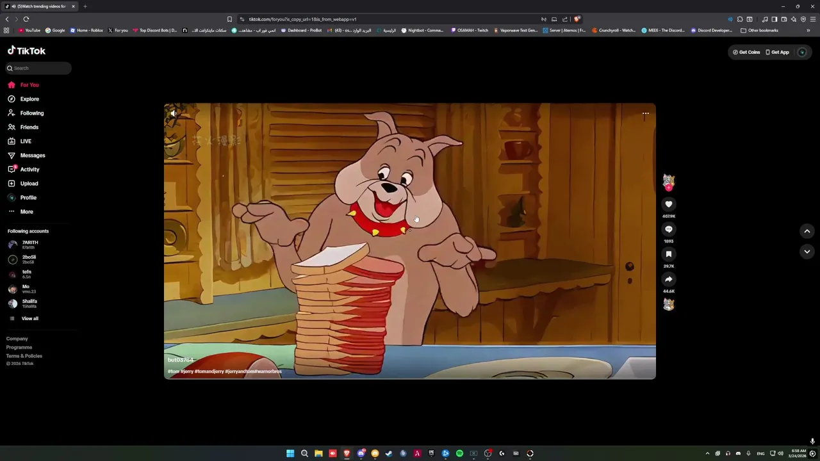This screenshot has height=461, width=820.
Task: Click the bookmark icon beside the address
Action: (229, 19)
